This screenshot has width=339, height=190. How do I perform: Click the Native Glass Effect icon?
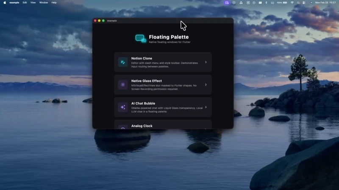[123, 85]
